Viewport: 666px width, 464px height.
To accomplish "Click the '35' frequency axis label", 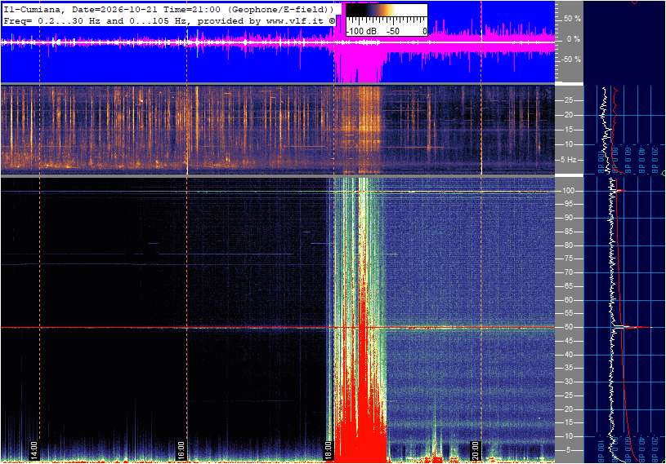I will (568, 368).
